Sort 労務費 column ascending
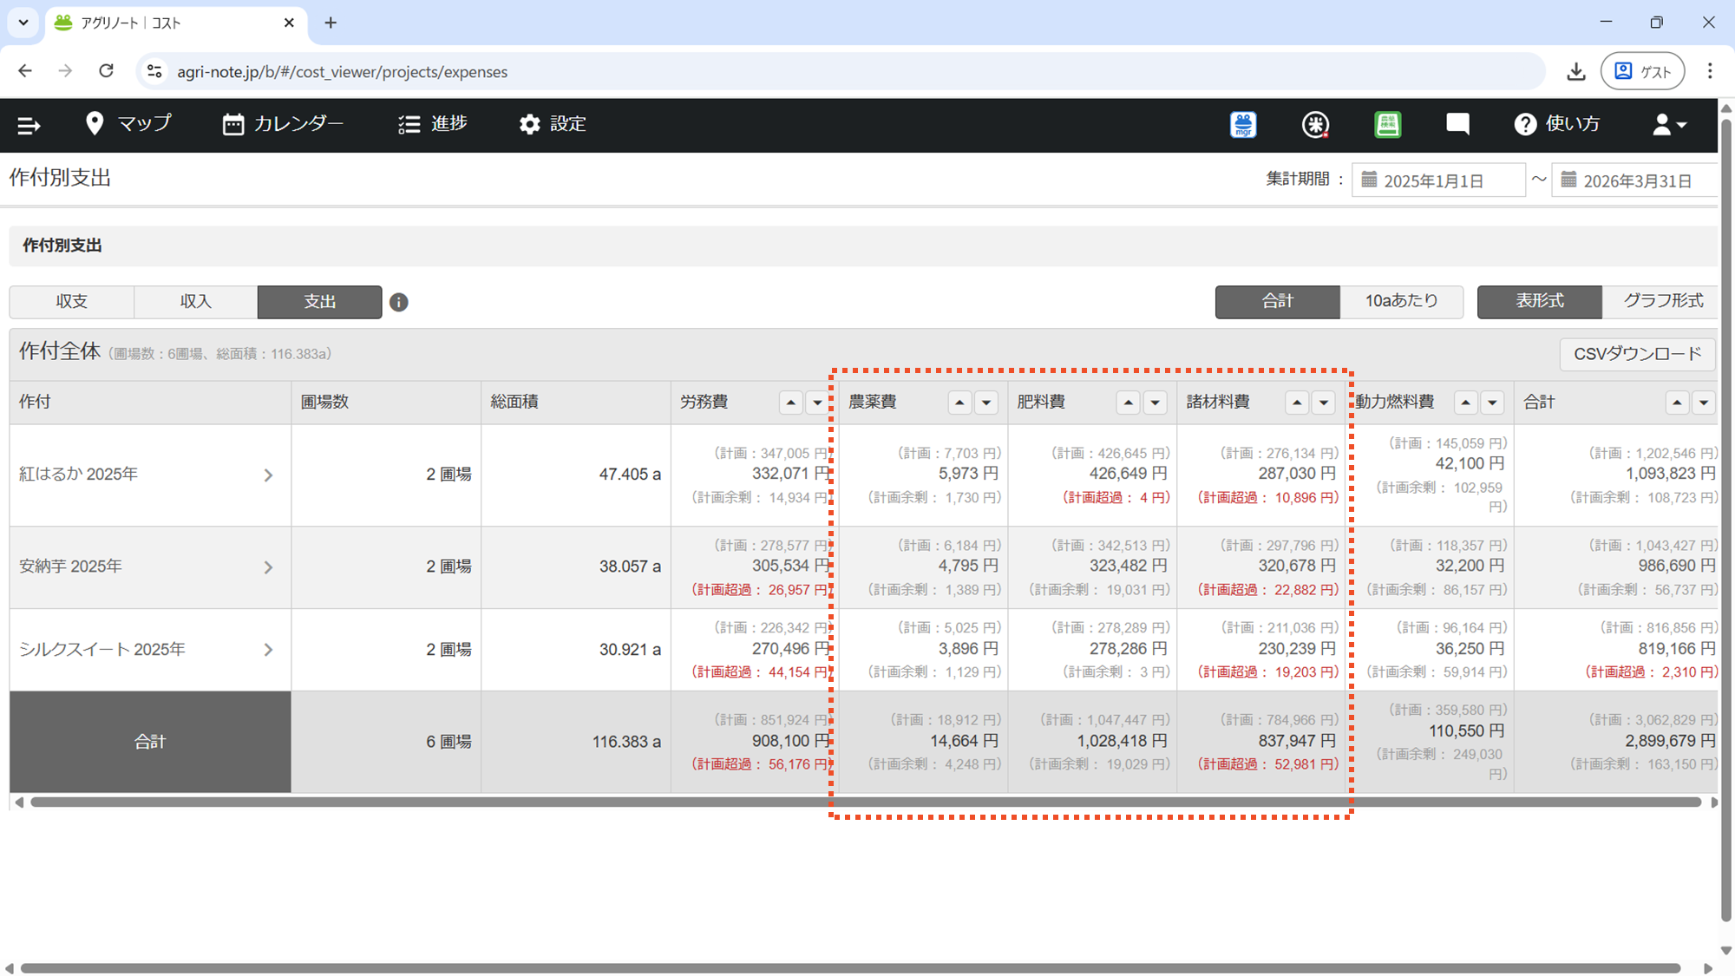The image size is (1735, 976). pos(790,403)
